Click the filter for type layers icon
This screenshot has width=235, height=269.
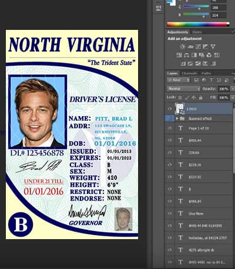point(211,80)
